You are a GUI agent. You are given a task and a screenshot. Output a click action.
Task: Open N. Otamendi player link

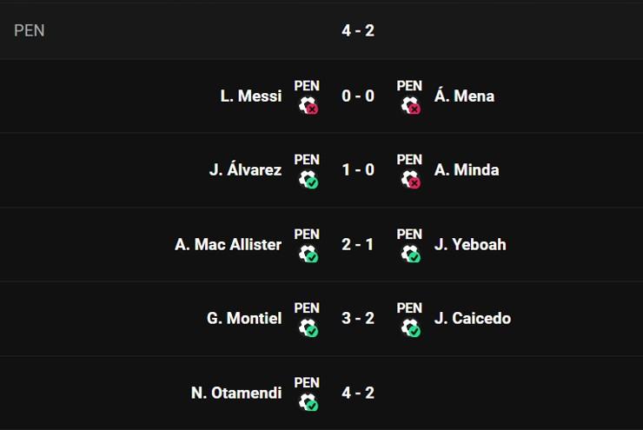pos(236,393)
